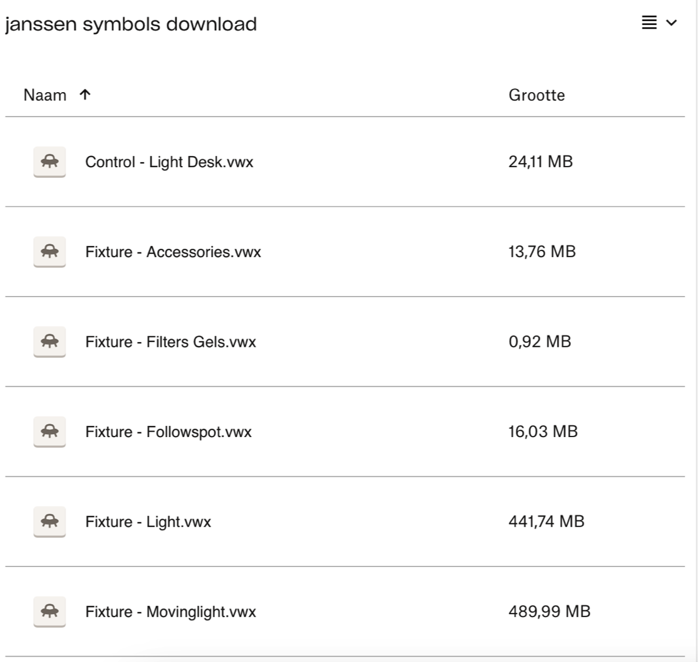This screenshot has height=662, width=698.
Task: Click the 489,99 MB size value
Action: pos(549,611)
